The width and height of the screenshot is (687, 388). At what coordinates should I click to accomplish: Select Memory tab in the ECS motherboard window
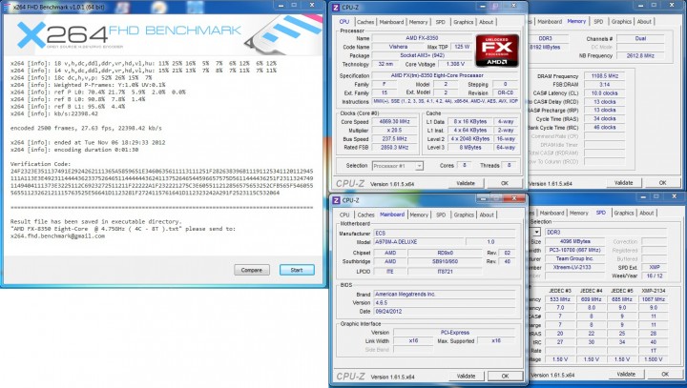click(419, 214)
